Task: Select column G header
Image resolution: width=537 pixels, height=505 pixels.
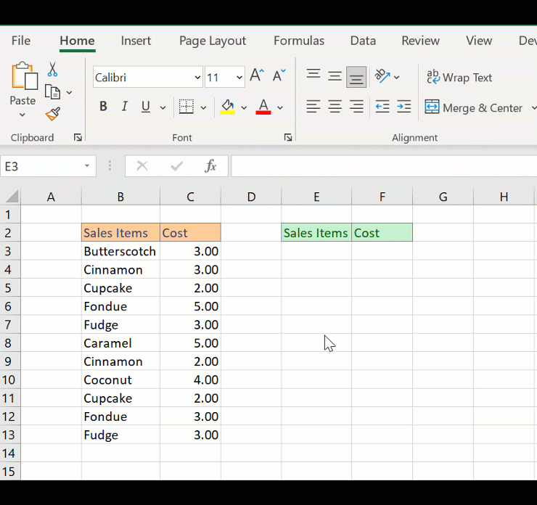Action: pos(443,197)
